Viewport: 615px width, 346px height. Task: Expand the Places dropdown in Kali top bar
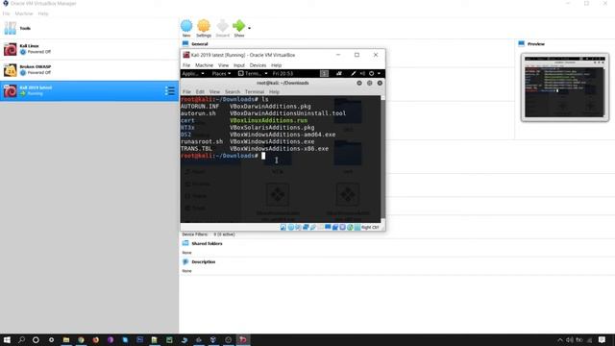(221, 73)
